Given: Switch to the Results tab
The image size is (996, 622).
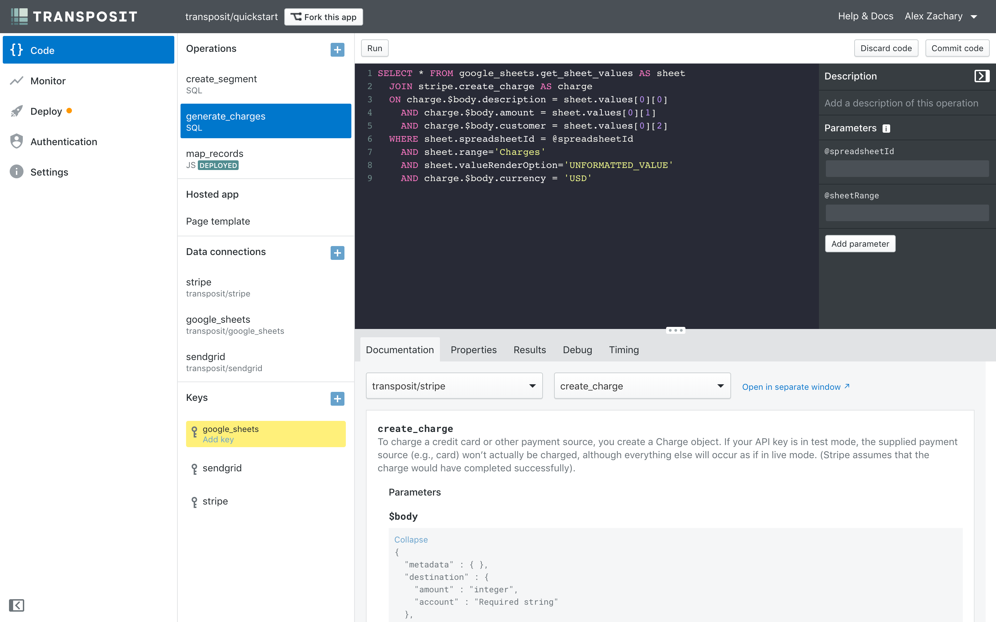Looking at the screenshot, I should click(529, 350).
